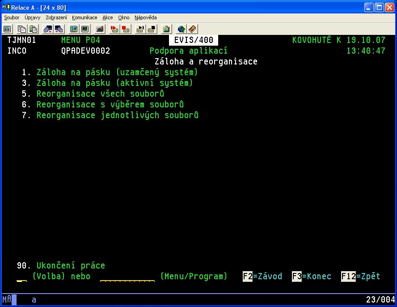Click the Print Screen toolbar icon
The height and width of the screenshot is (307, 397).
coord(7,29)
